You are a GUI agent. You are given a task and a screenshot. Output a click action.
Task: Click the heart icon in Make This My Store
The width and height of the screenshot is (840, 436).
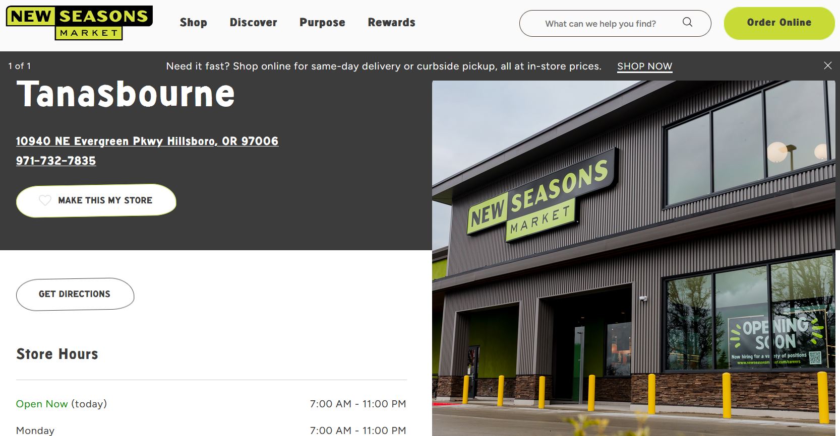pyautogui.click(x=45, y=200)
